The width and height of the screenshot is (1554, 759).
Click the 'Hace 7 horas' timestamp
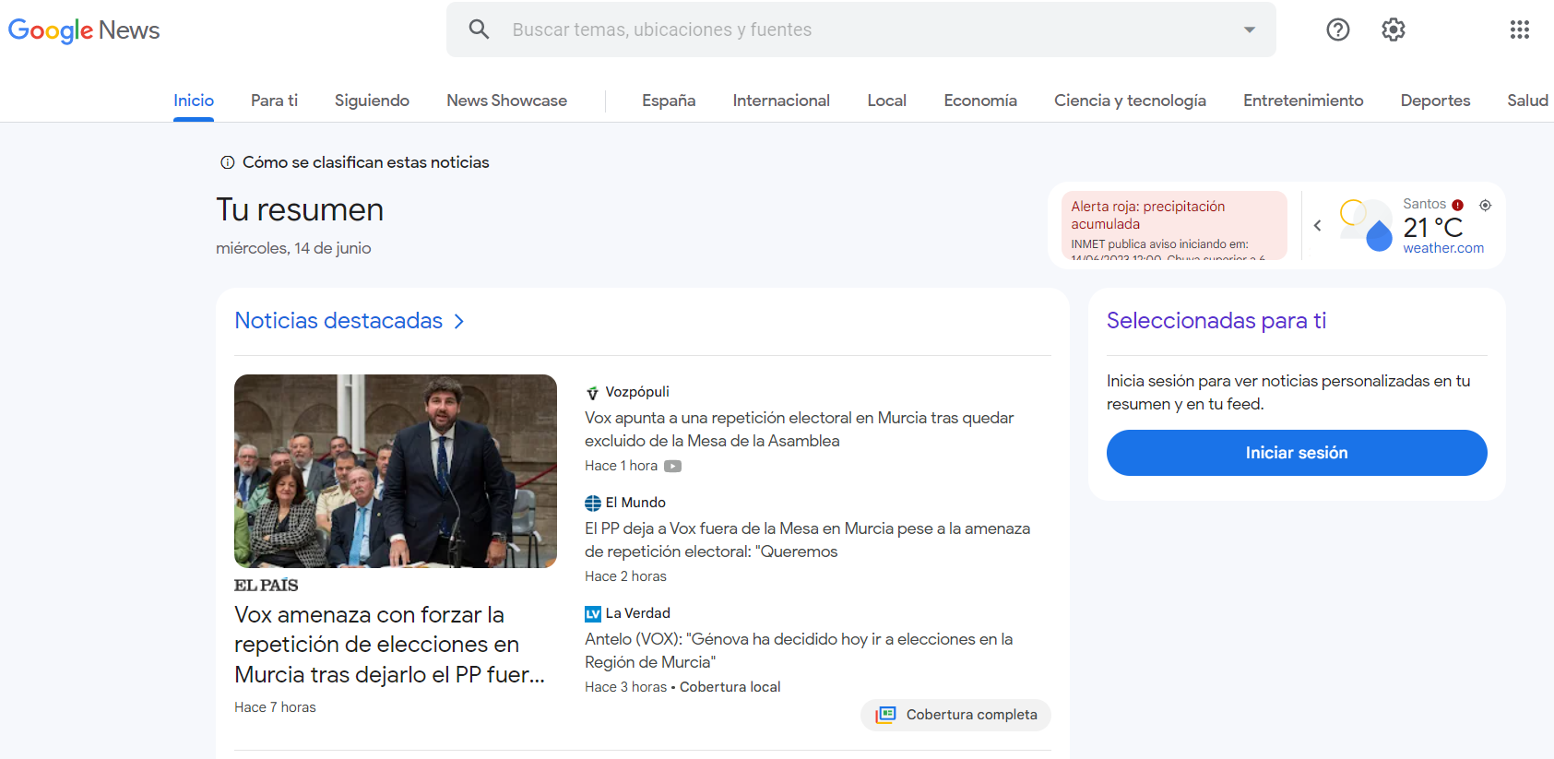coord(275,707)
